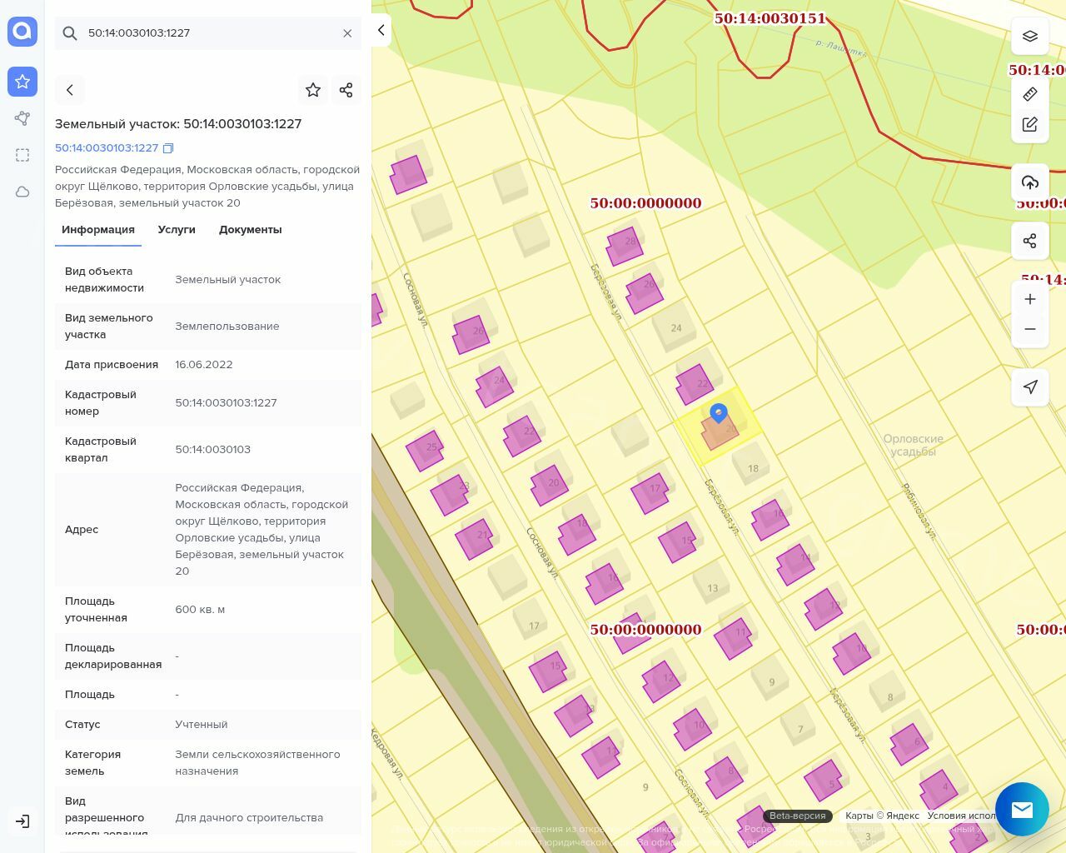Zoom out on the map
Screen dimensions: 1066x853
(1029, 329)
